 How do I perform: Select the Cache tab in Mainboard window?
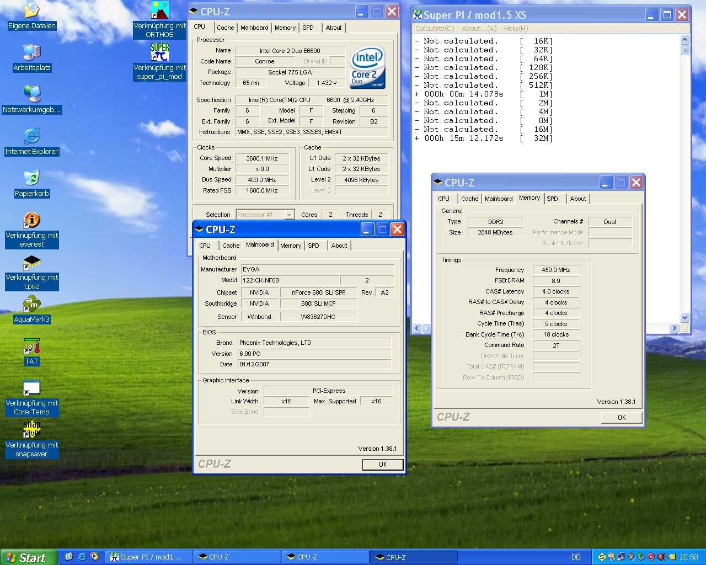point(231,246)
